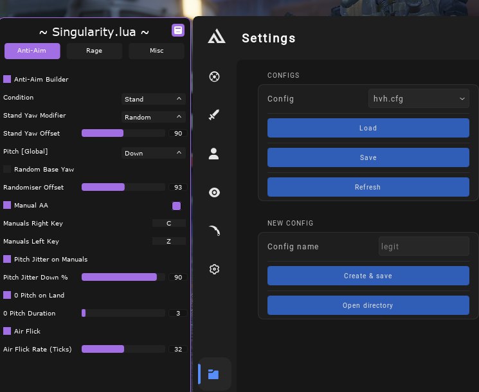Click the Save config button
Viewport: 479px width, 392px height.
[x=368, y=157]
